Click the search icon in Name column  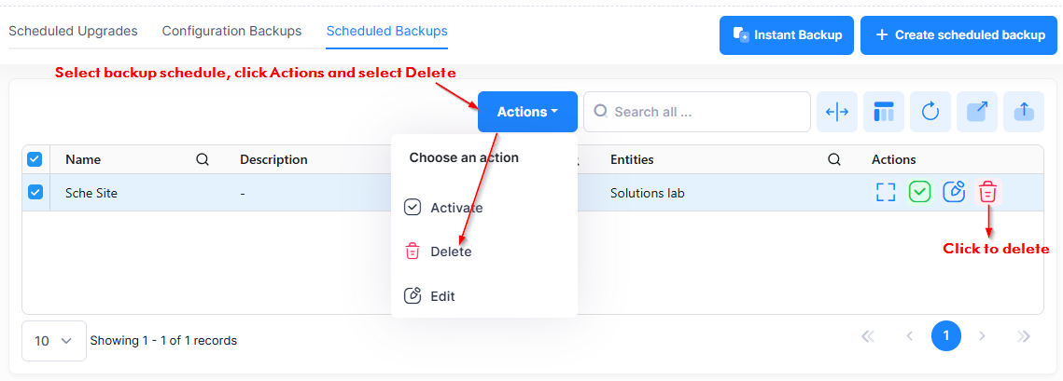[x=203, y=159]
